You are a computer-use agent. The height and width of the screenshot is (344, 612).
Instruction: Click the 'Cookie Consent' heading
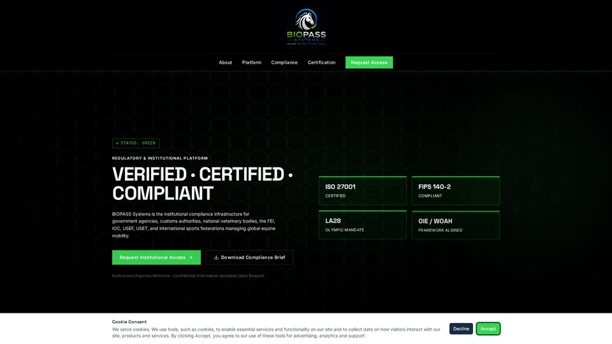[129, 322]
